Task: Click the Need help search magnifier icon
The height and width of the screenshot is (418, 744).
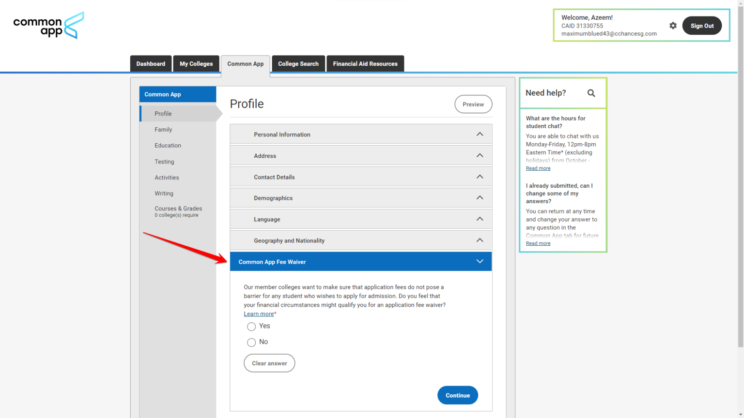Action: (x=591, y=93)
